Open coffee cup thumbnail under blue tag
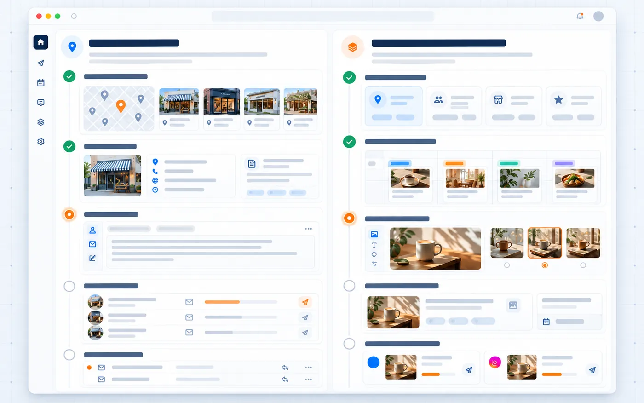The image size is (644, 403). pyautogui.click(x=410, y=178)
